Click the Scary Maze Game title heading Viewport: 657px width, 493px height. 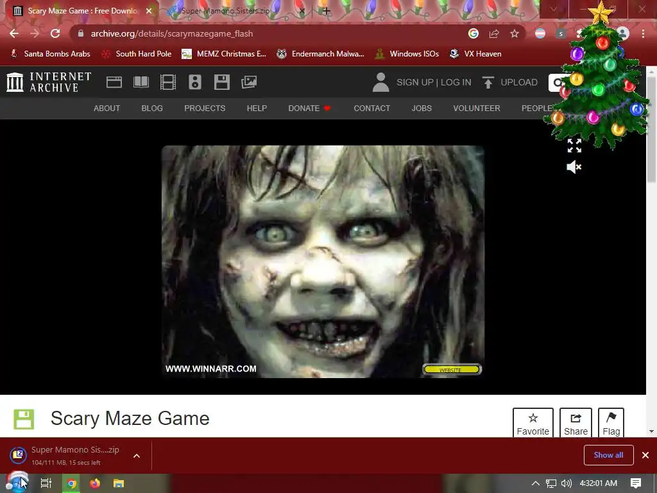130,419
